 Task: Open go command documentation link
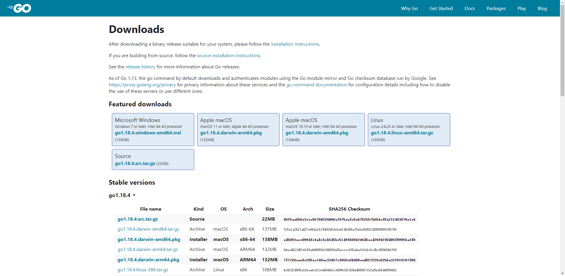[317, 85]
